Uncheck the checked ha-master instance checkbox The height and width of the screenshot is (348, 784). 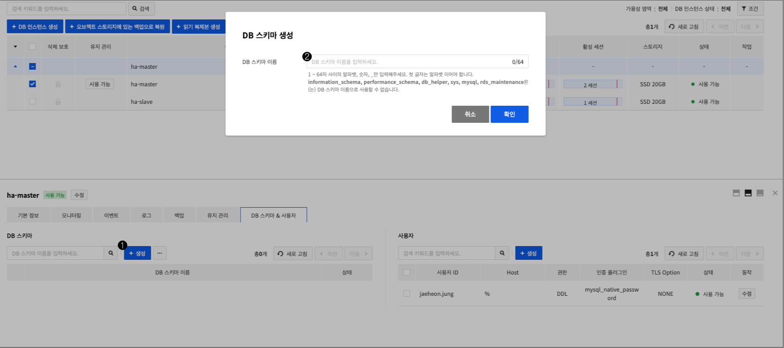coord(32,84)
